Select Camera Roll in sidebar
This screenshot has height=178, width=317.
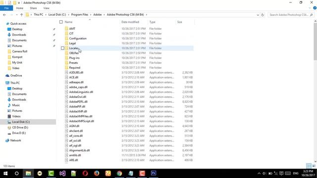(x=20, y=51)
